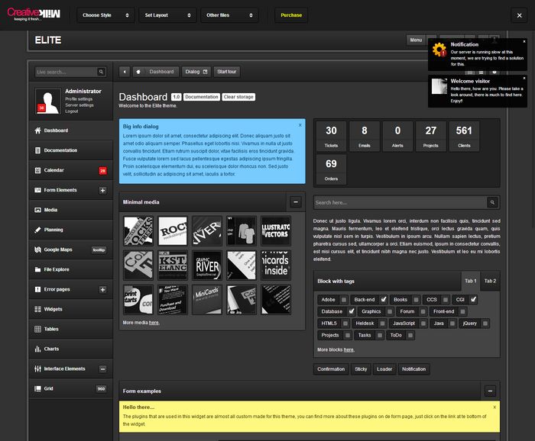Click Profile settings link
Image resolution: width=535 pixels, height=441 pixels.
(x=79, y=99)
